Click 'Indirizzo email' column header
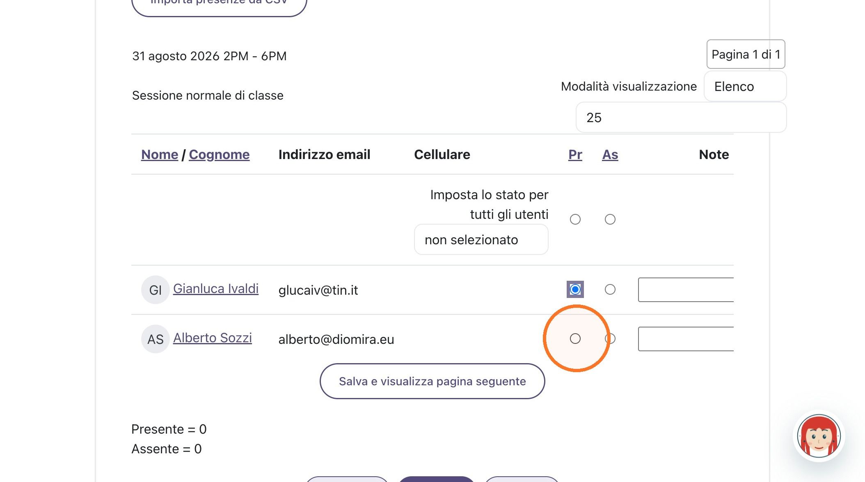The height and width of the screenshot is (482, 865). (324, 155)
